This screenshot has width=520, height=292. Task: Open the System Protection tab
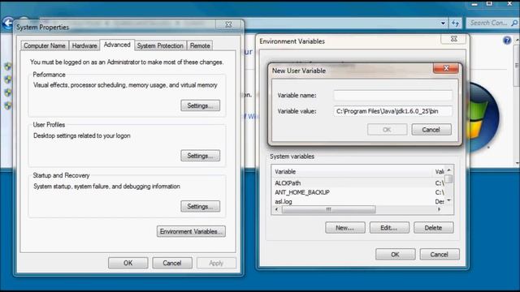(x=160, y=45)
